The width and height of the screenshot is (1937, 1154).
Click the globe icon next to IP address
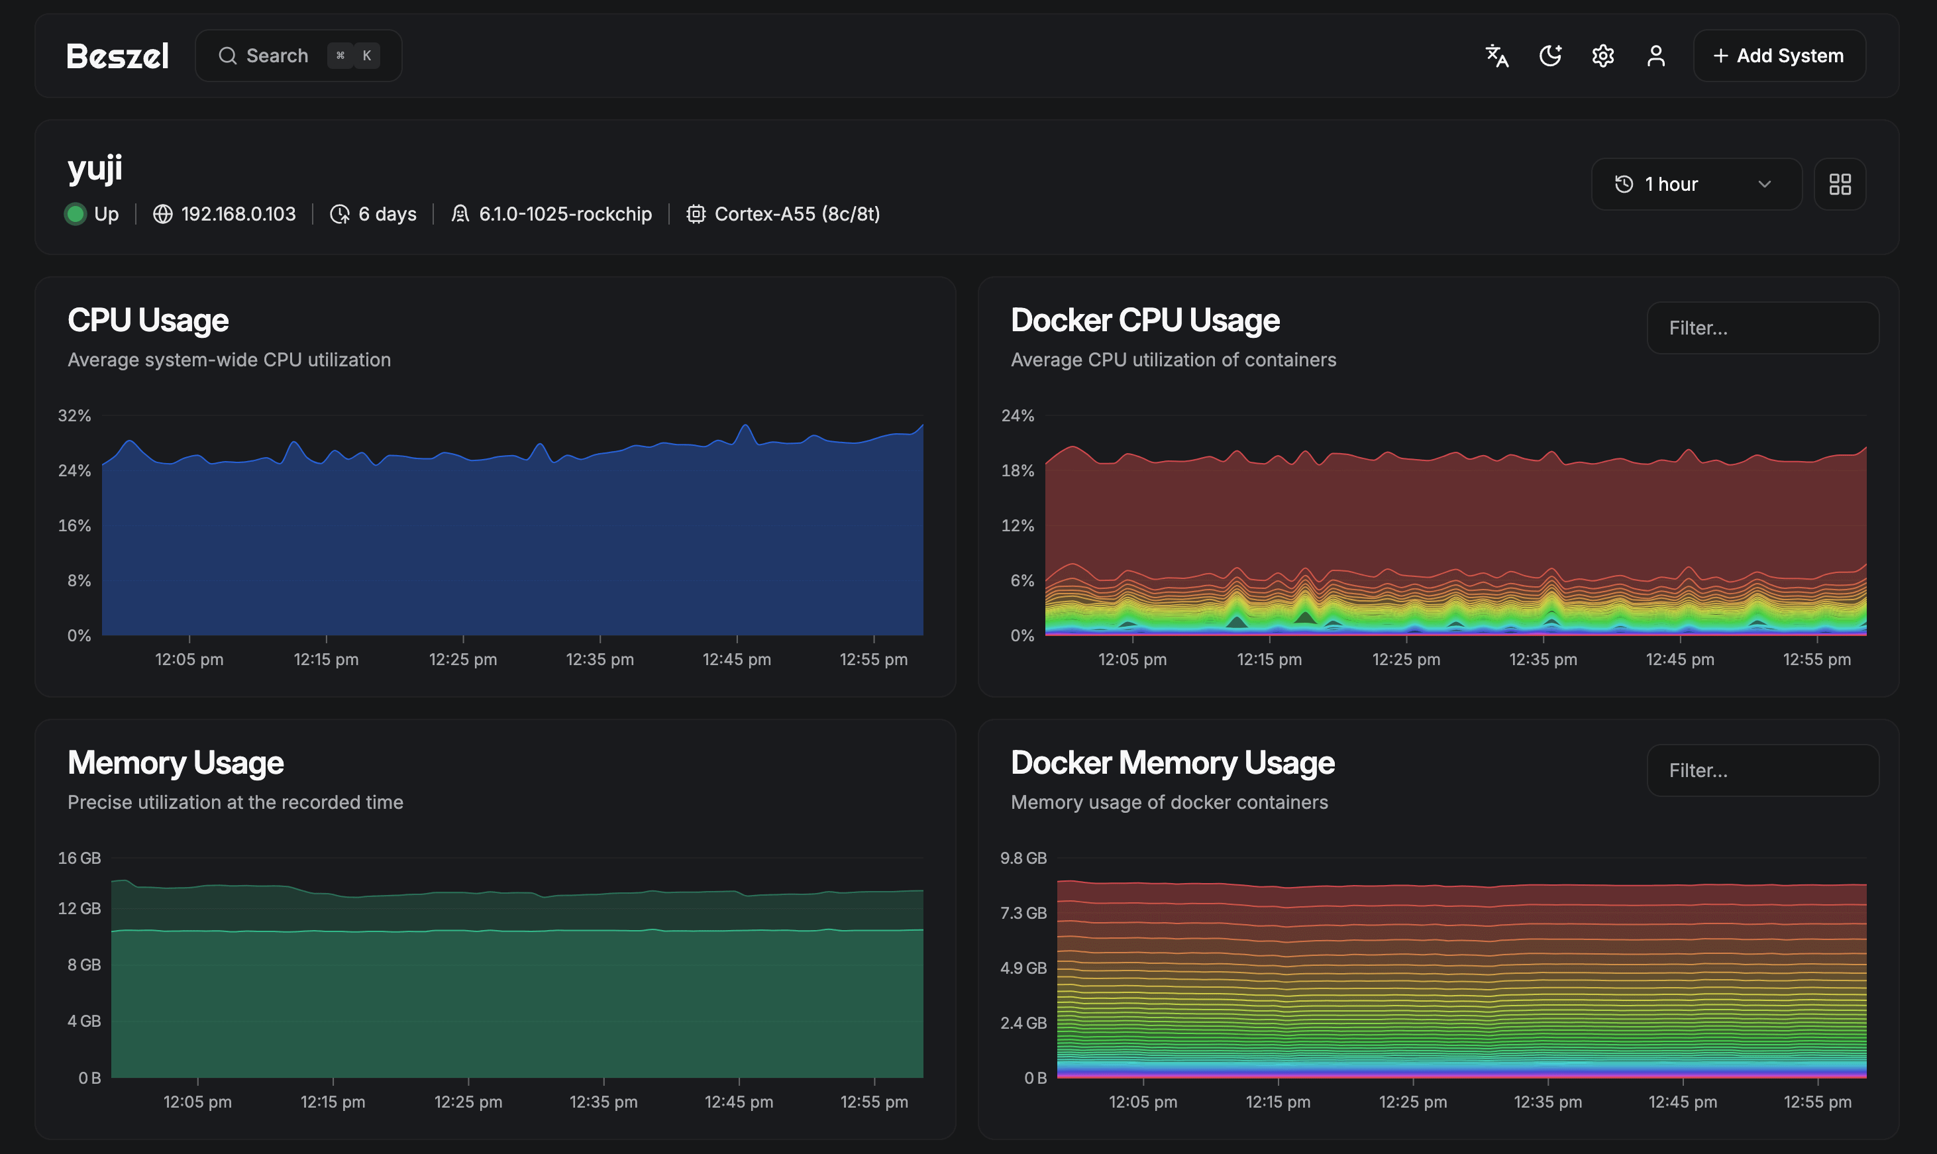tap(162, 214)
